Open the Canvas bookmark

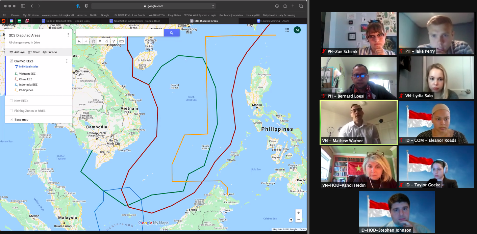pos(15,15)
